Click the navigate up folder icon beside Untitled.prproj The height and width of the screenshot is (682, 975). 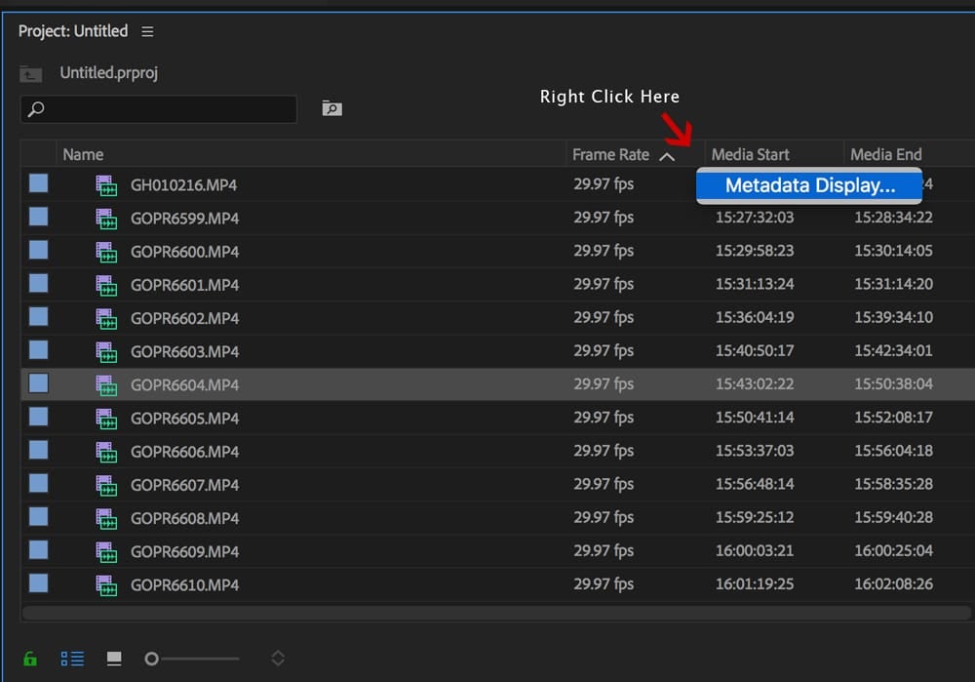[x=30, y=73]
